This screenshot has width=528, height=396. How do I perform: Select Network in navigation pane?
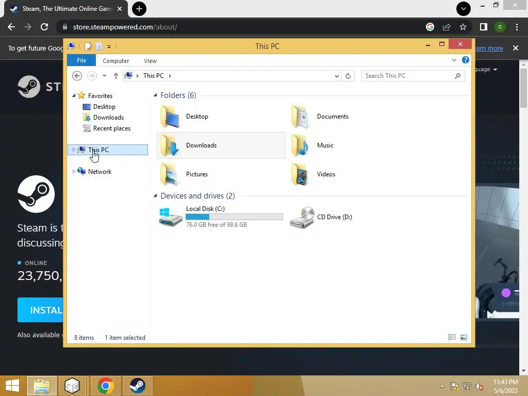[x=100, y=171]
